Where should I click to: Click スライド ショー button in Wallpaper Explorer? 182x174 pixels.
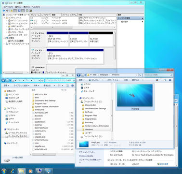(x=114, y=80)
